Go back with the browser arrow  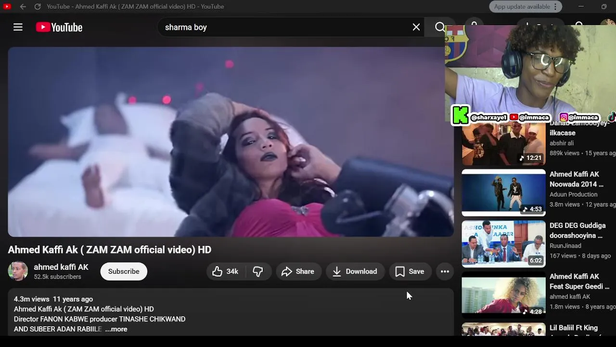[x=23, y=7]
